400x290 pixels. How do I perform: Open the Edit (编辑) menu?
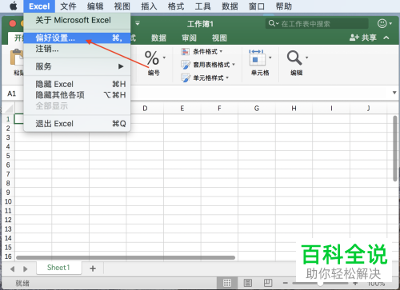pyautogui.click(x=95, y=6)
